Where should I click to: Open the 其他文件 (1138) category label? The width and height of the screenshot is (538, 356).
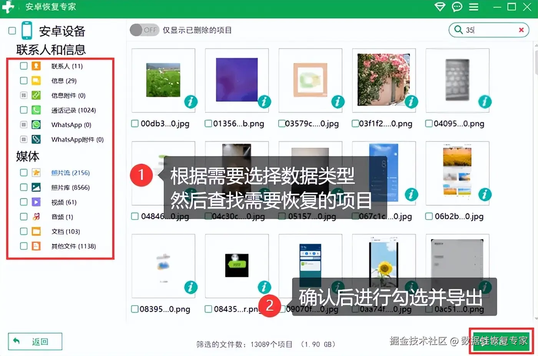click(x=73, y=246)
